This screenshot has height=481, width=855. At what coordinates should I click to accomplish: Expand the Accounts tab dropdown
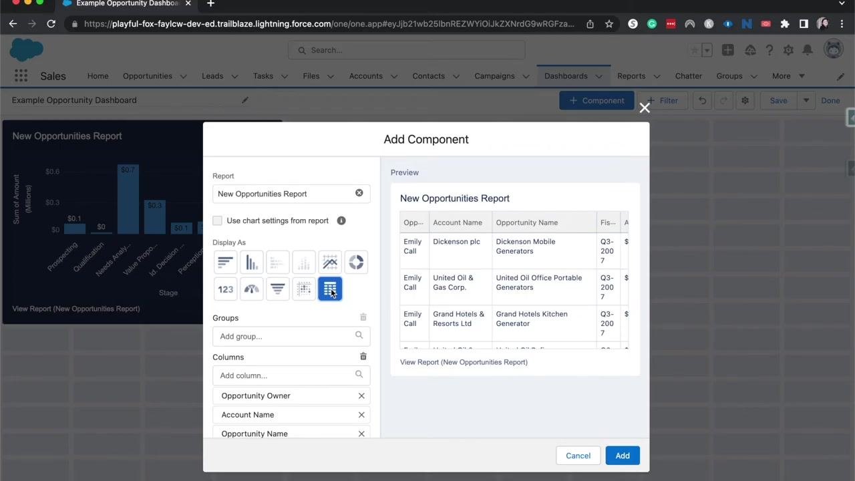394,76
